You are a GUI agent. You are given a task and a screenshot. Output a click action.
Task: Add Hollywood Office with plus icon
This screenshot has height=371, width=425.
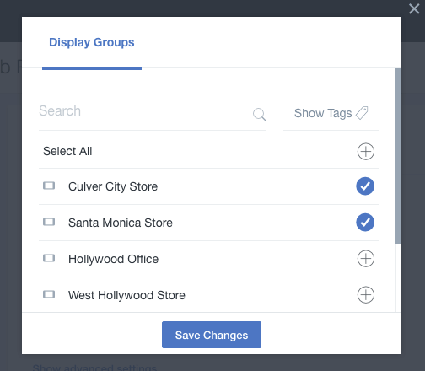coord(366,259)
